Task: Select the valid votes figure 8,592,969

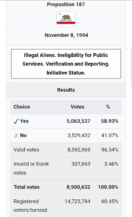Action: (x=79, y=150)
